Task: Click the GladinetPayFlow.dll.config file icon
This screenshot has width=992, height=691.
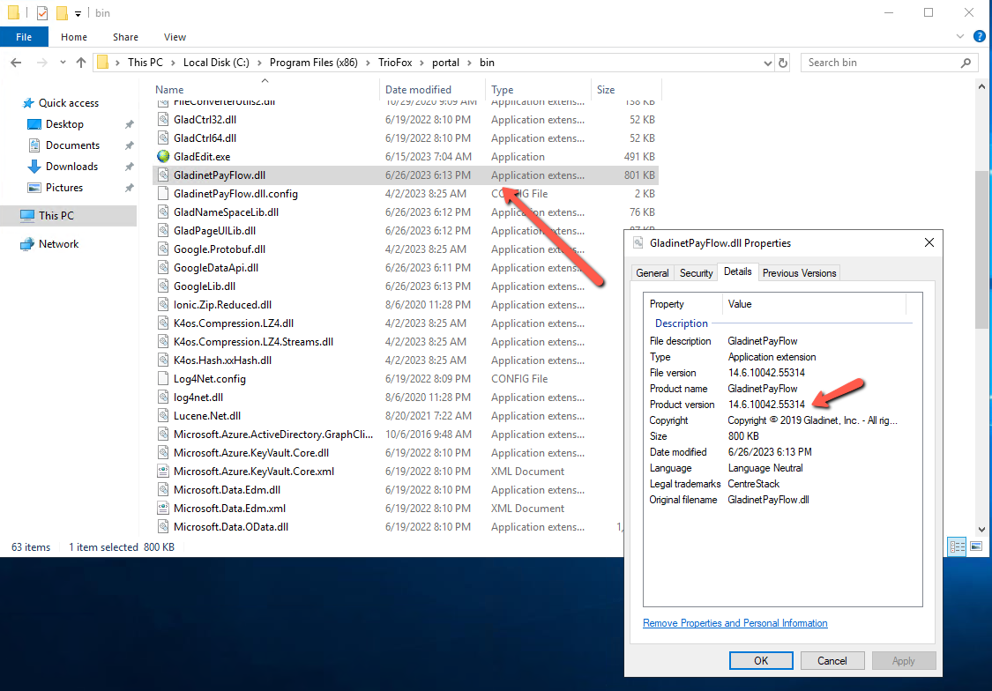Action: pos(163,193)
